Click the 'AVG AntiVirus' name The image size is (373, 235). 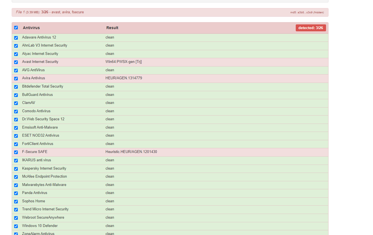[33, 70]
